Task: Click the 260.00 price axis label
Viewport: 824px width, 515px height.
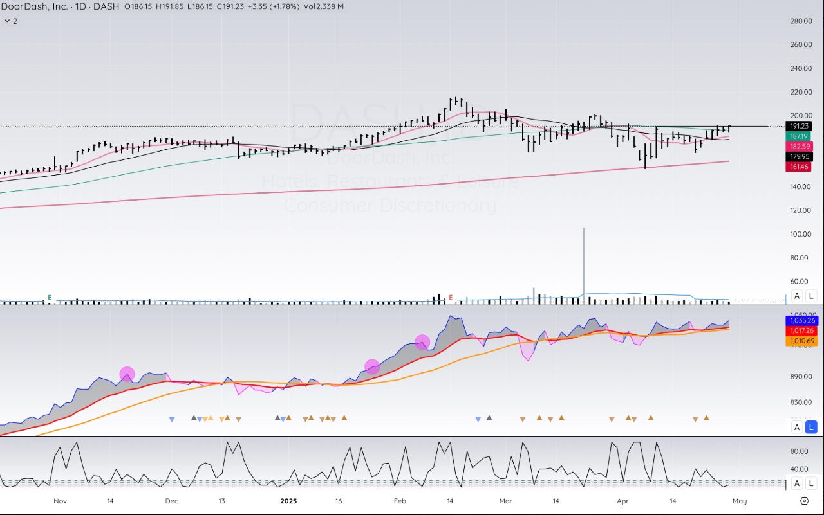Action: click(x=801, y=45)
